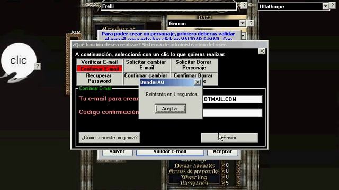Click the Navegación skill label

pos(194,183)
